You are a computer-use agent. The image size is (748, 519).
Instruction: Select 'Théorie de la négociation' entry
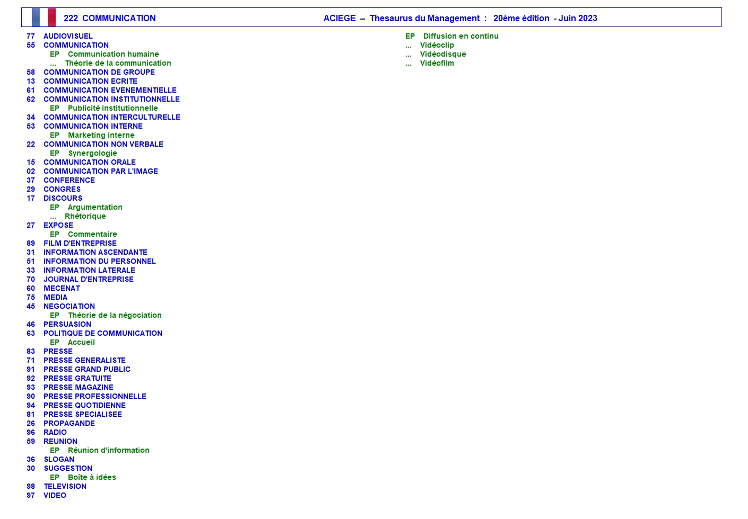click(115, 315)
